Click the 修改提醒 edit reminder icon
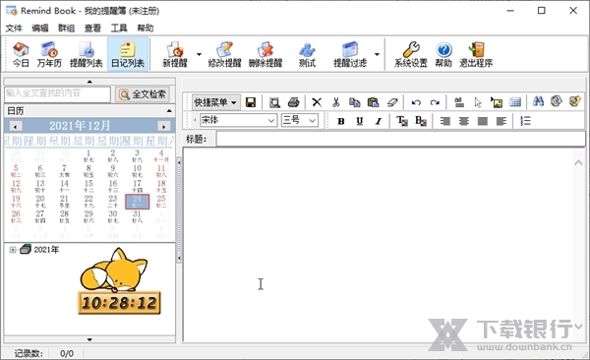The image size is (590, 360). click(224, 55)
